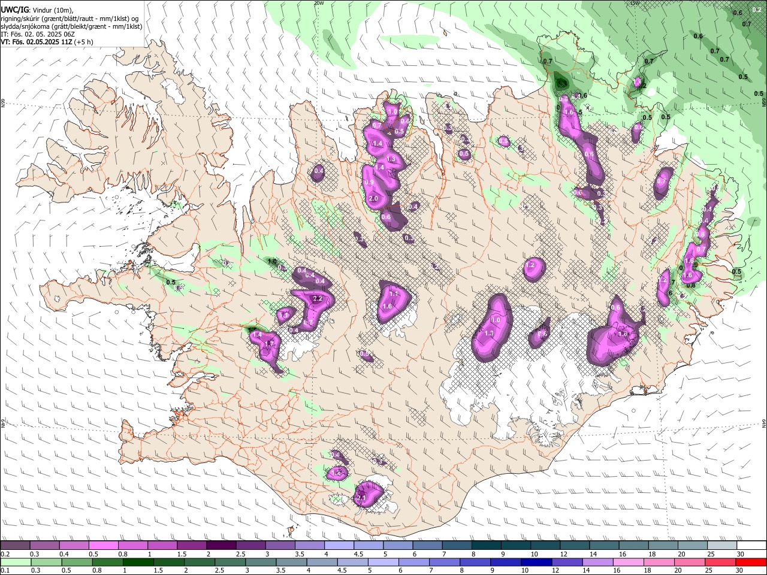Select the snow legend swatch for 1–1.5
Viewport: 767px width, 575px height.
[162, 546]
